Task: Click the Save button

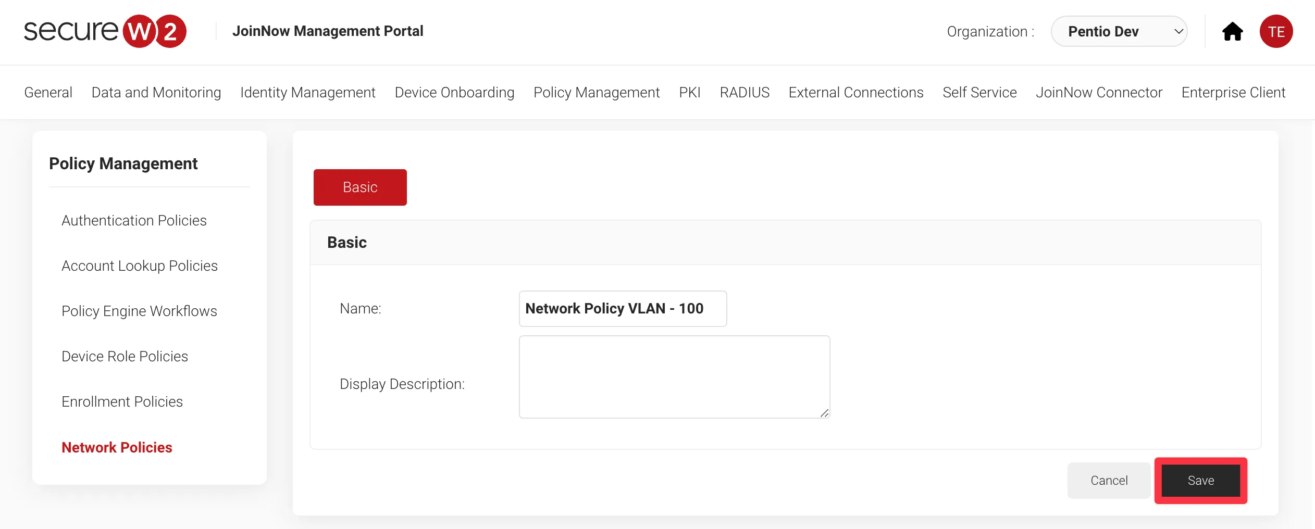Action: 1200,481
